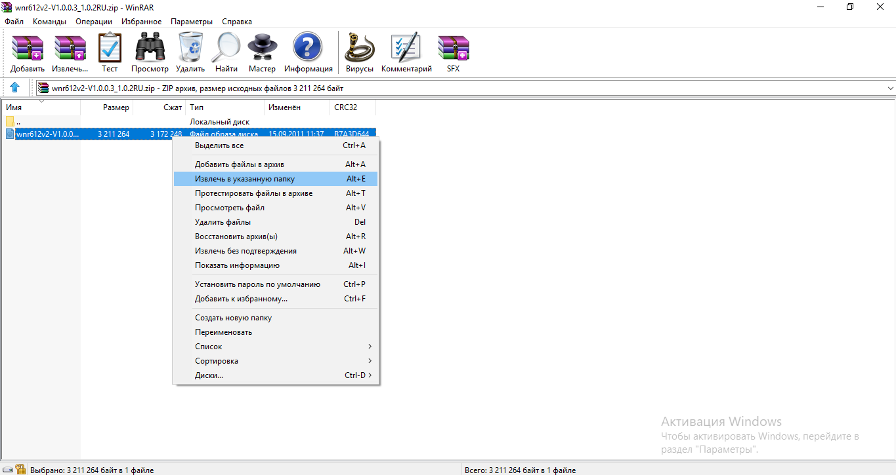Click the 'Локальный диск' type cell
Viewport: 896px width, 475px height.
(x=219, y=122)
